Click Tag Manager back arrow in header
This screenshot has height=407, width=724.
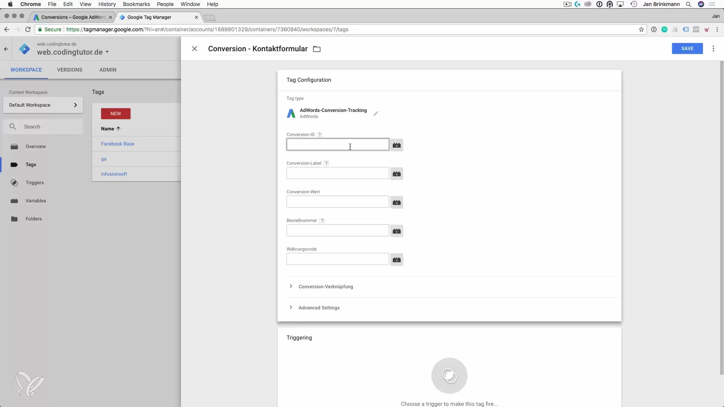tap(6, 49)
